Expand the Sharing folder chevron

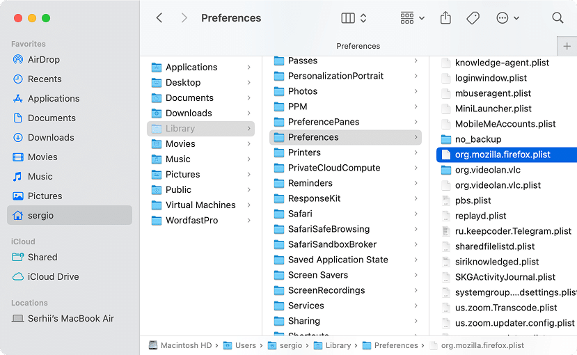click(416, 321)
